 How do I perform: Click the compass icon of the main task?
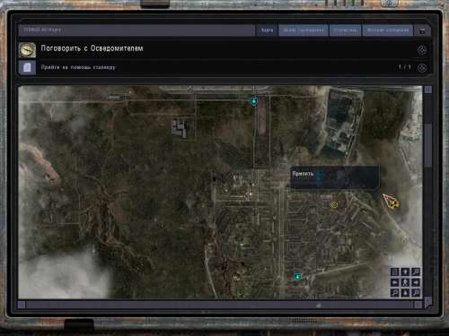point(27,50)
